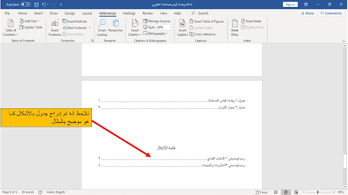Image resolution: width=348 pixels, height=195 pixels.
Task: Open the File tab
Action: [x=7, y=13]
